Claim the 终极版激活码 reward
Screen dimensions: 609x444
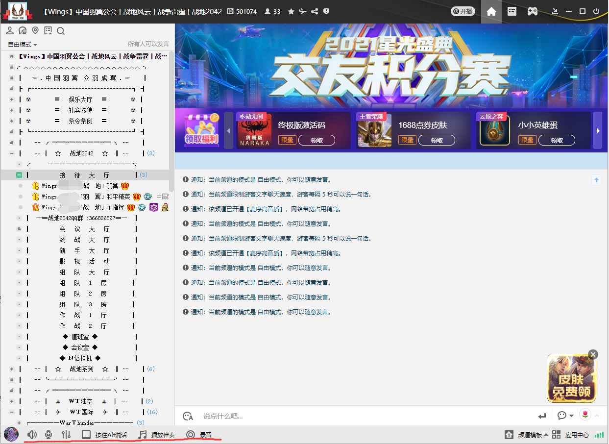(x=317, y=140)
